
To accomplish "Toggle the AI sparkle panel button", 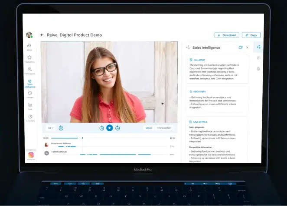I will pyautogui.click(x=258, y=47).
